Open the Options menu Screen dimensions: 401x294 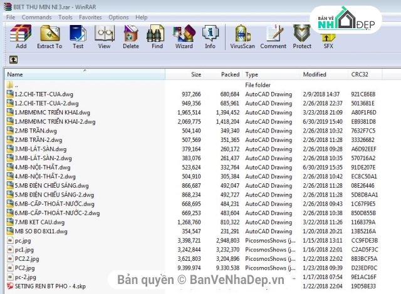[x=118, y=18]
